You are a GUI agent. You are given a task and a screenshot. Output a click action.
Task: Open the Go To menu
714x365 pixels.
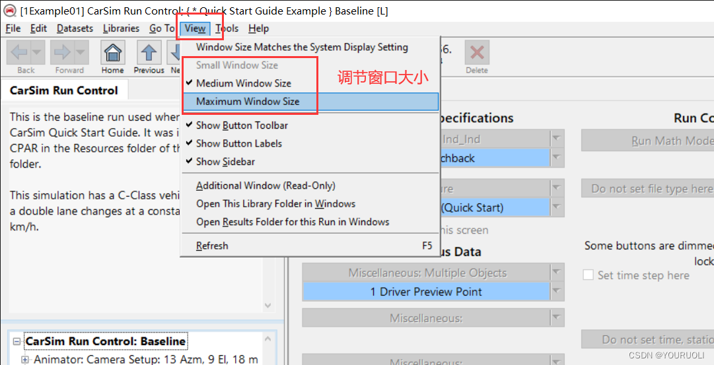(162, 28)
